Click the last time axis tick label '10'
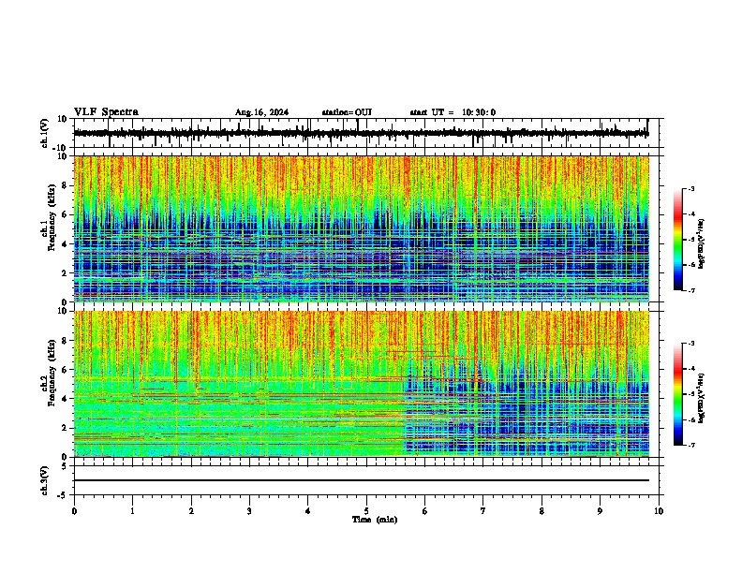The image size is (742, 573). 659,511
